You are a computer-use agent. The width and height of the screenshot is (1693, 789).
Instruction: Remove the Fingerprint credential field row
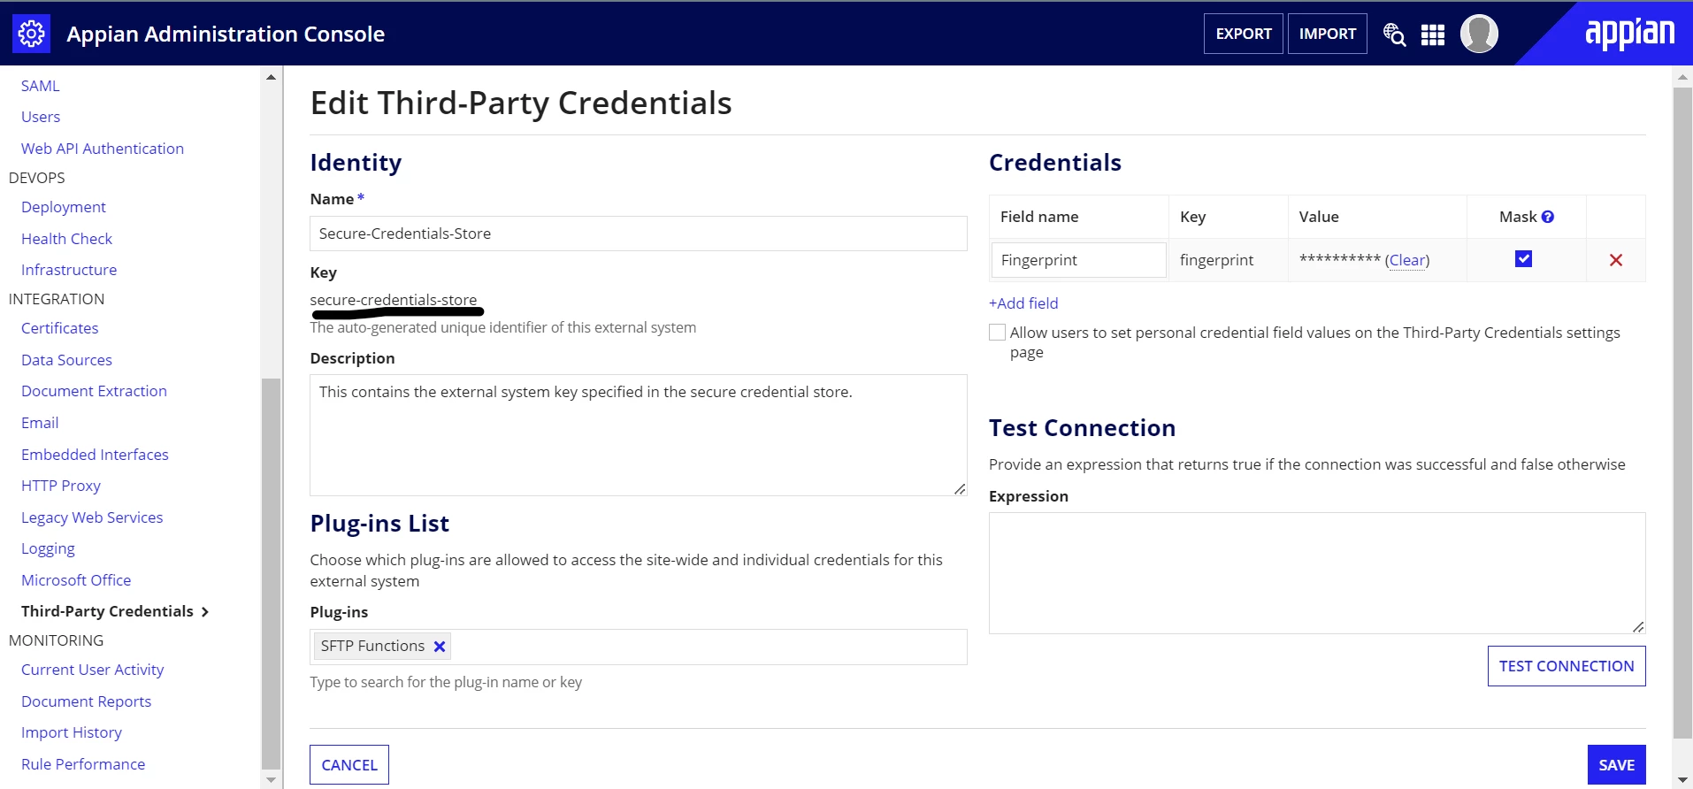pyautogui.click(x=1615, y=260)
